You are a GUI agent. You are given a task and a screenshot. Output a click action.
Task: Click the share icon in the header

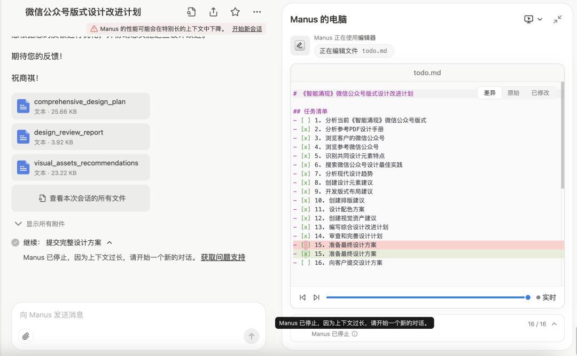click(x=213, y=12)
